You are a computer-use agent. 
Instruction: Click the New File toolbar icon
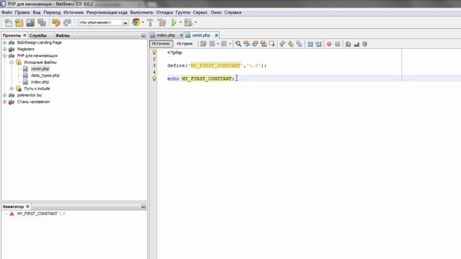click(x=8, y=22)
